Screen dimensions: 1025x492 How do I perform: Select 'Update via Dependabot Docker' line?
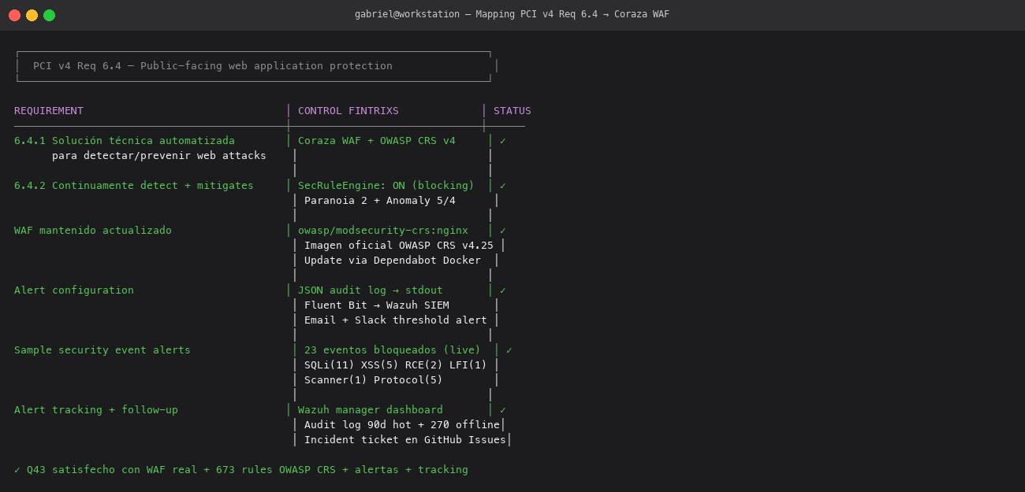(x=393, y=261)
